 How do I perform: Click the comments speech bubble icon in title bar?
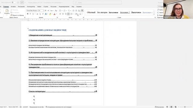pyautogui.click(x=22, y=2)
